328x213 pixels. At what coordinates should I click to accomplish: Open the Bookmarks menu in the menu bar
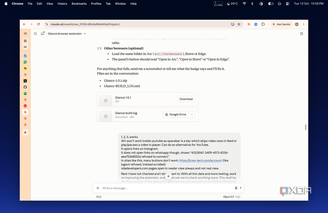[x=79, y=4]
